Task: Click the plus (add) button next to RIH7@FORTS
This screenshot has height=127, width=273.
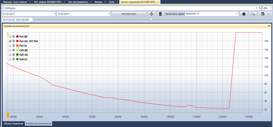Action: coord(151,14)
